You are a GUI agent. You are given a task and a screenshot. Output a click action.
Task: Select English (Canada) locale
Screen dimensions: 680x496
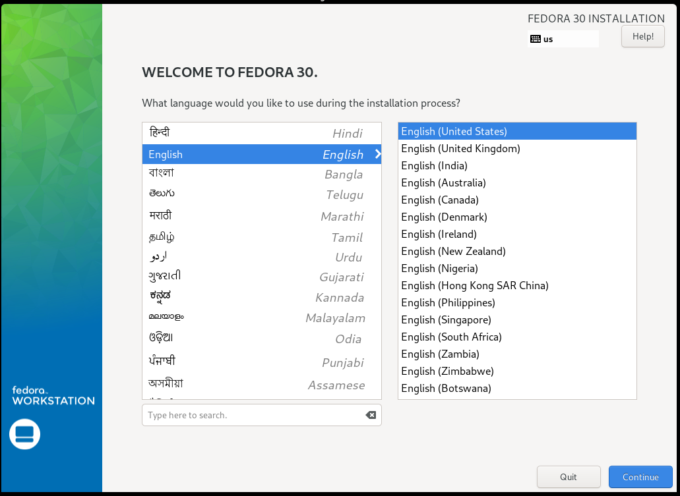(517, 200)
